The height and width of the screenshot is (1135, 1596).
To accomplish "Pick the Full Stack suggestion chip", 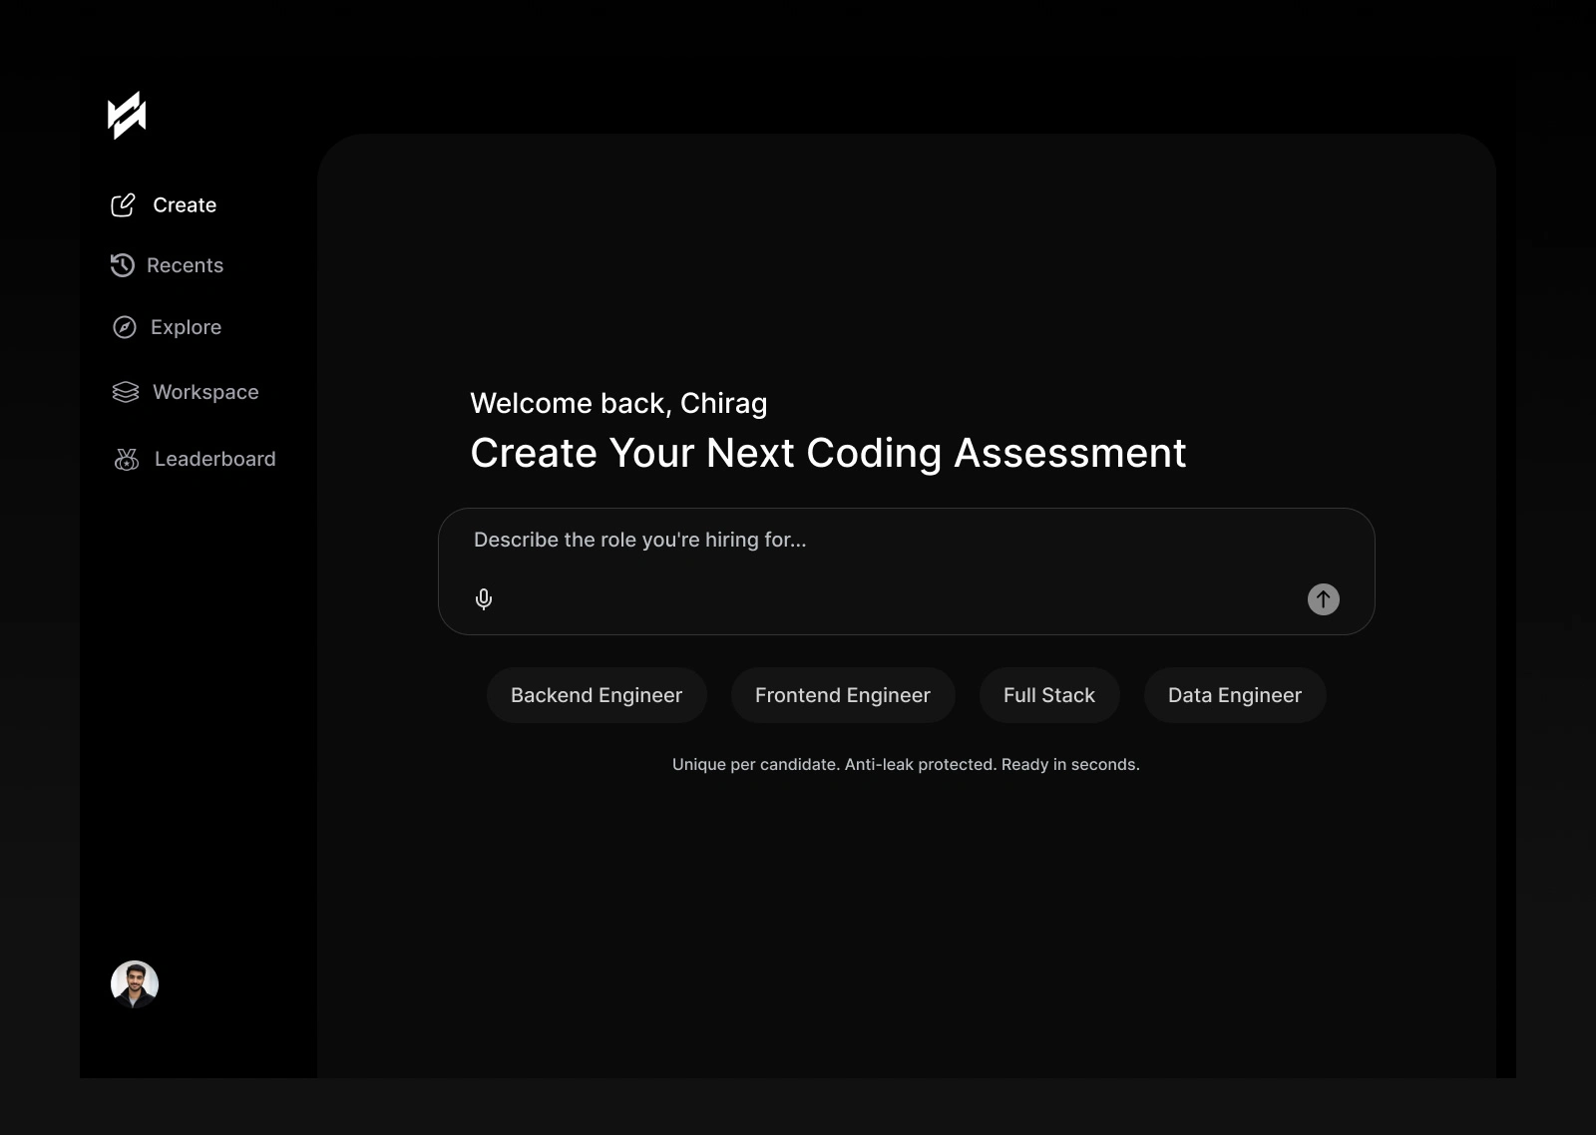I will pos(1049,695).
